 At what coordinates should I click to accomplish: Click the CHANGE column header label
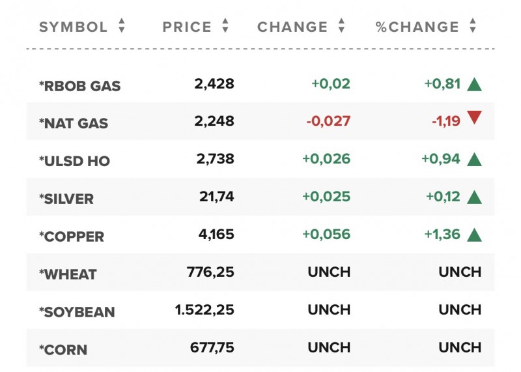coord(292,27)
